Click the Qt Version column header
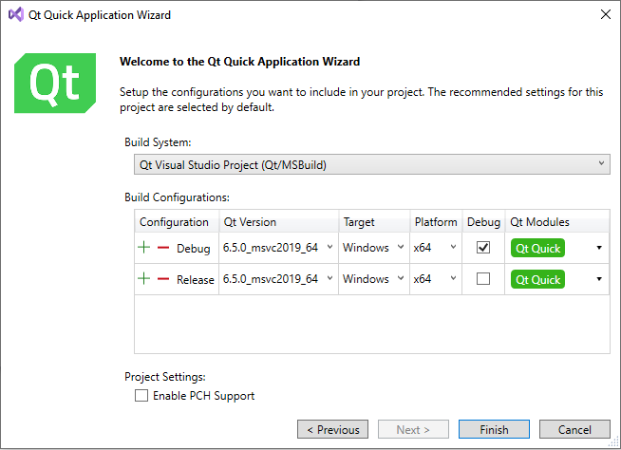The height and width of the screenshot is (450, 621). (x=279, y=222)
